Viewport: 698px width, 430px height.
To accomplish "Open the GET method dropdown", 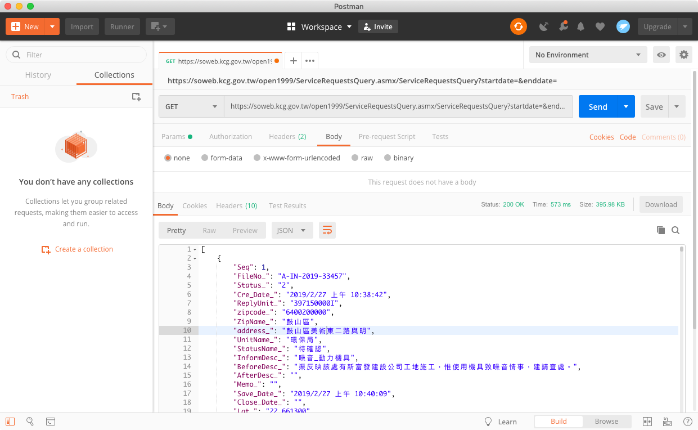I will 191,107.
